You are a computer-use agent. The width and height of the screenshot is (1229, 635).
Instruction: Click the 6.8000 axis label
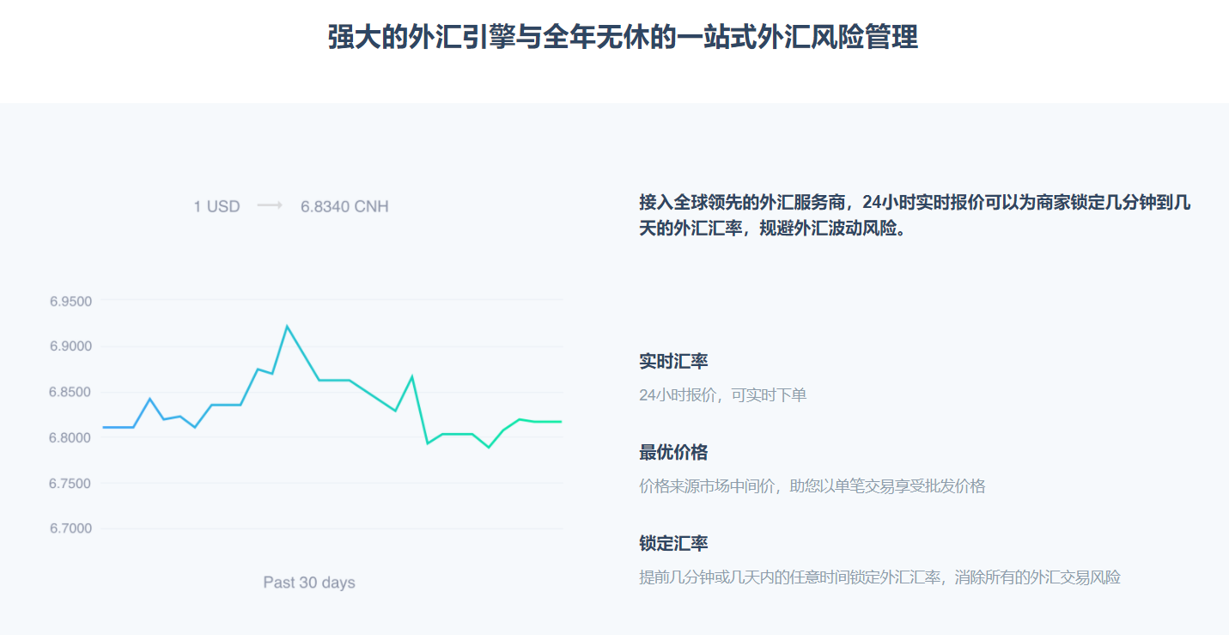70,437
